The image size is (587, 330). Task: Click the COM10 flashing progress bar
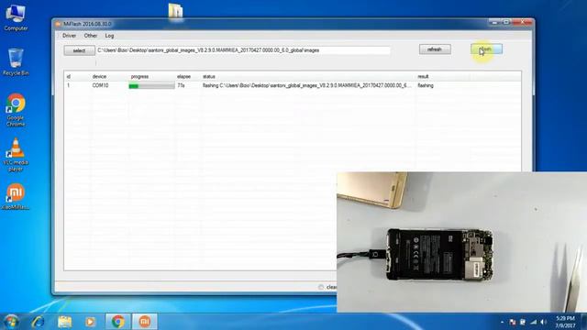(151, 86)
